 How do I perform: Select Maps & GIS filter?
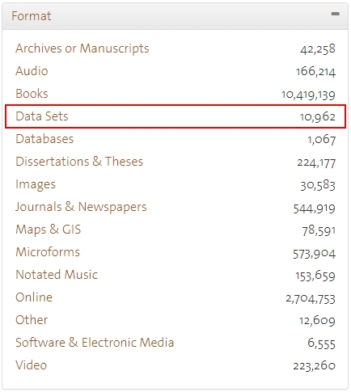[49, 230]
